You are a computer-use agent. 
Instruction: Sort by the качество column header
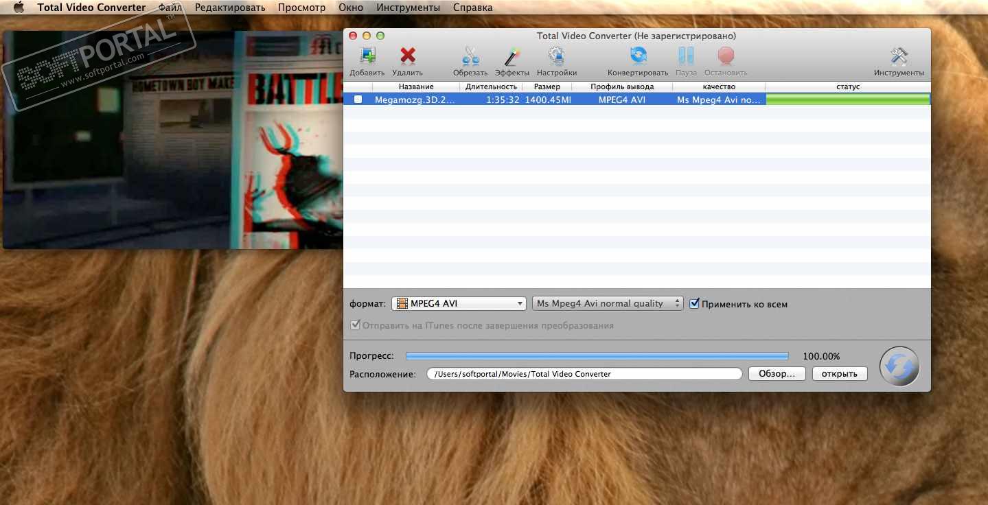[x=719, y=86]
